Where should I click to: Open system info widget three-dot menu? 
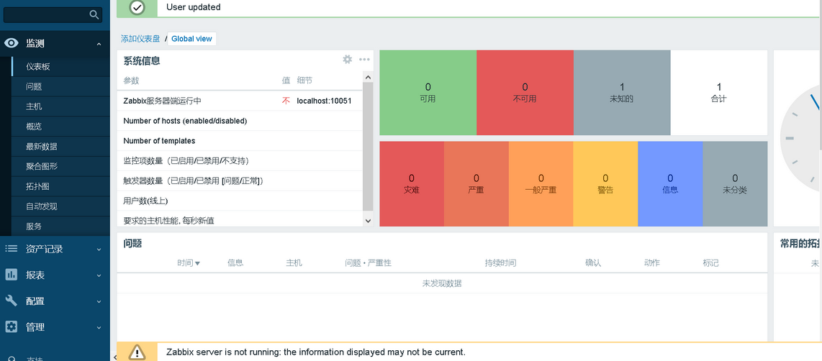pyautogui.click(x=364, y=60)
